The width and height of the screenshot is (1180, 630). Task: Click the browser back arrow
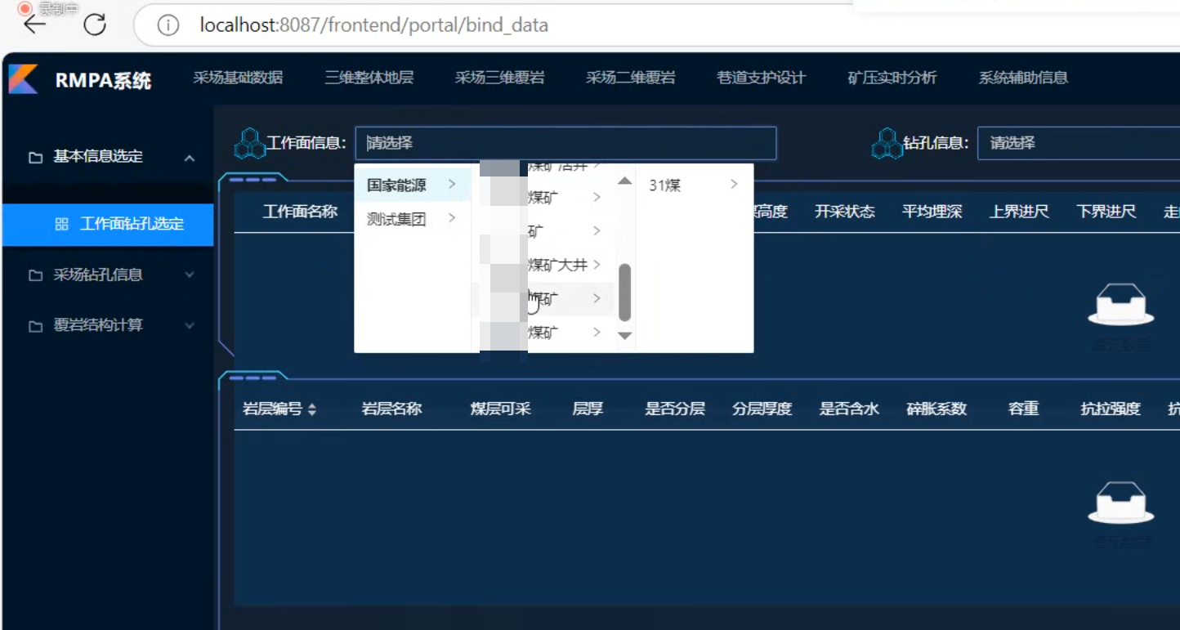pyautogui.click(x=34, y=25)
